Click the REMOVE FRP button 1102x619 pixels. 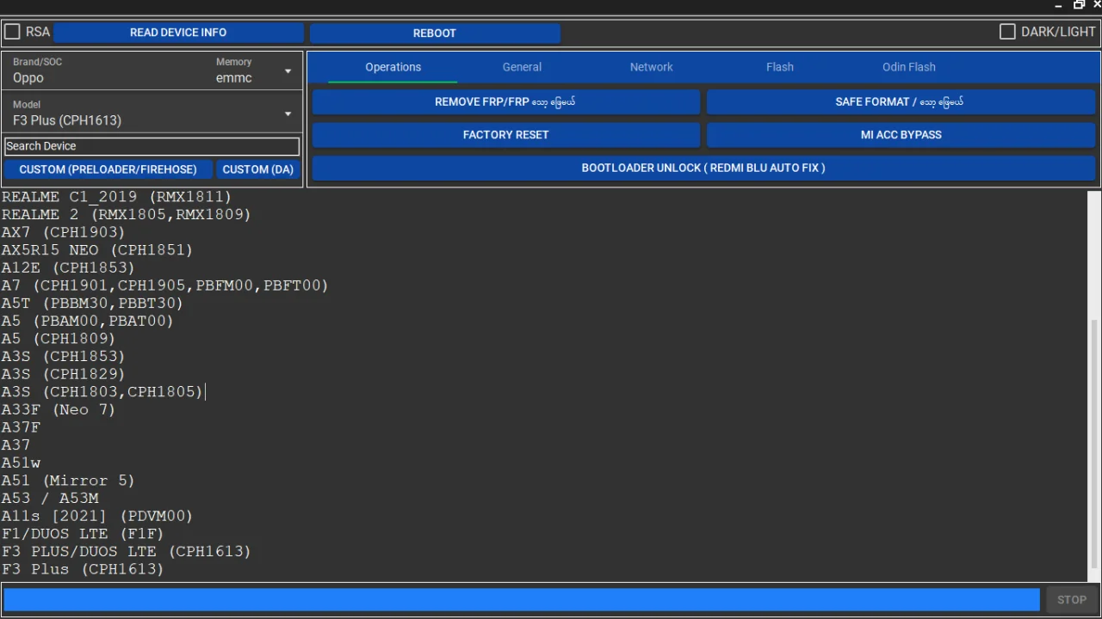point(505,101)
